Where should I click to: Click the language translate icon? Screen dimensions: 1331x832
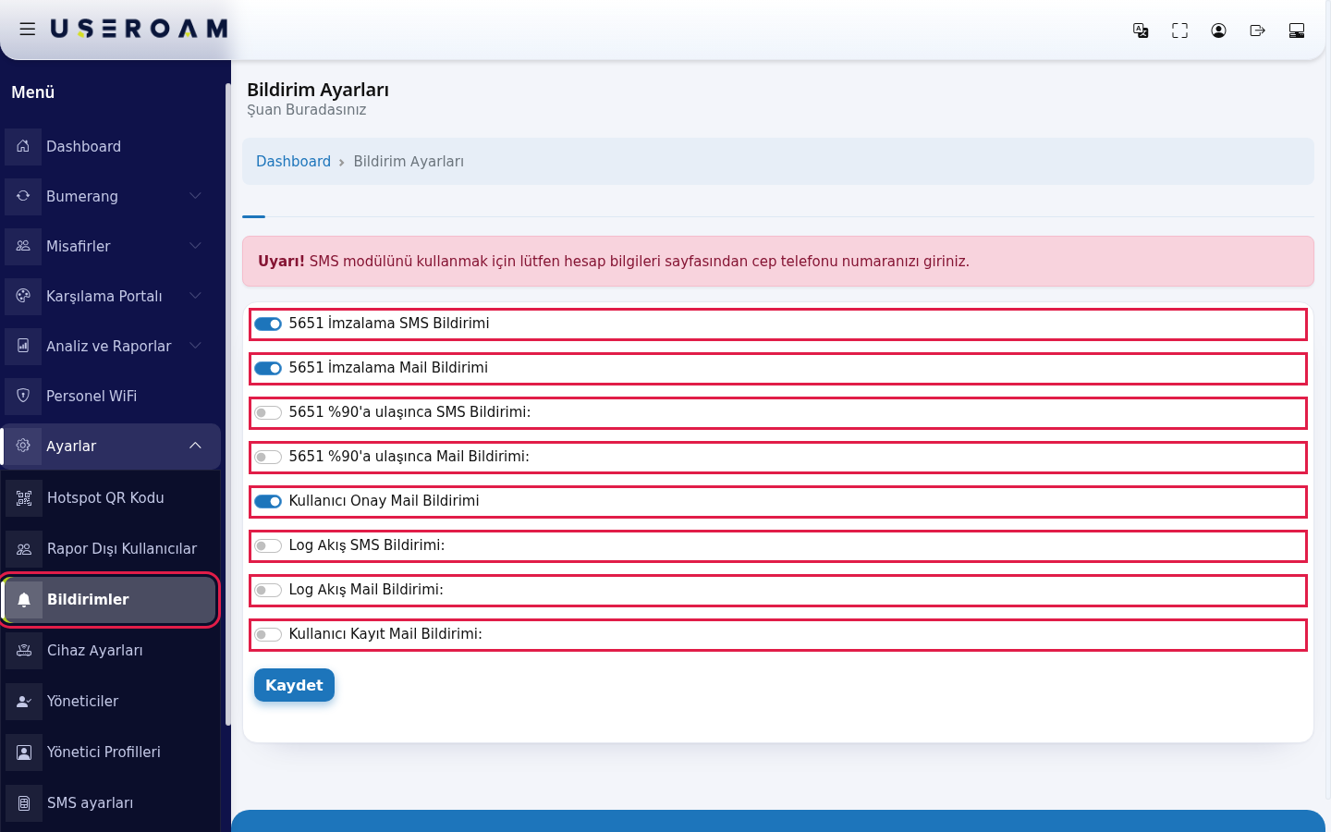[x=1141, y=31]
